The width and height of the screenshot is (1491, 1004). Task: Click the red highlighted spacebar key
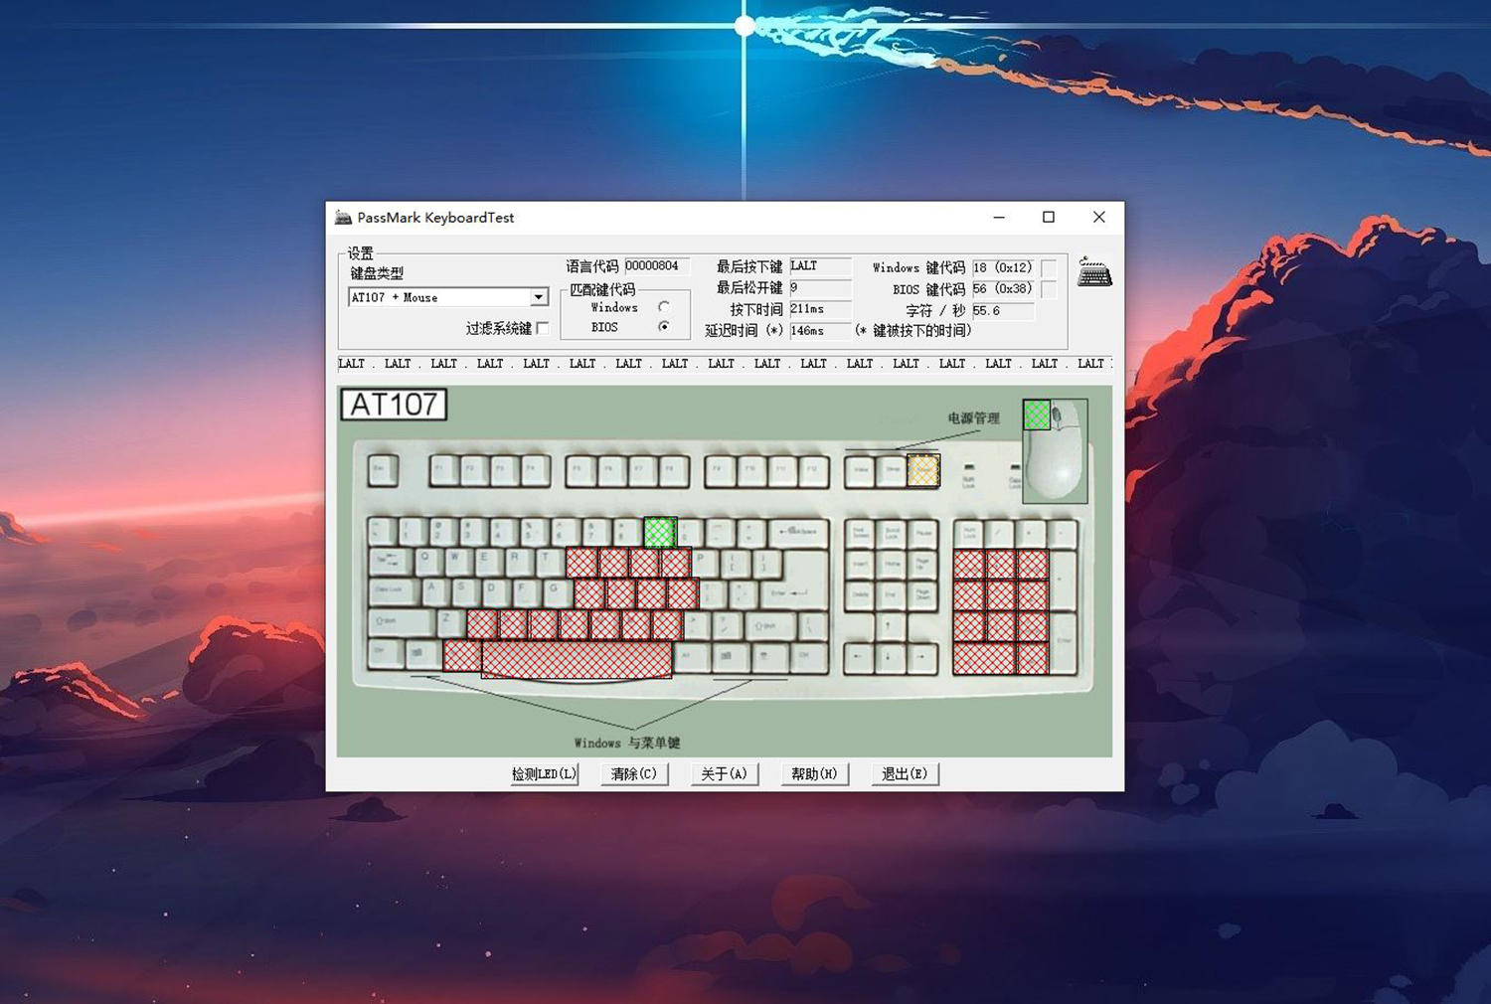(577, 658)
